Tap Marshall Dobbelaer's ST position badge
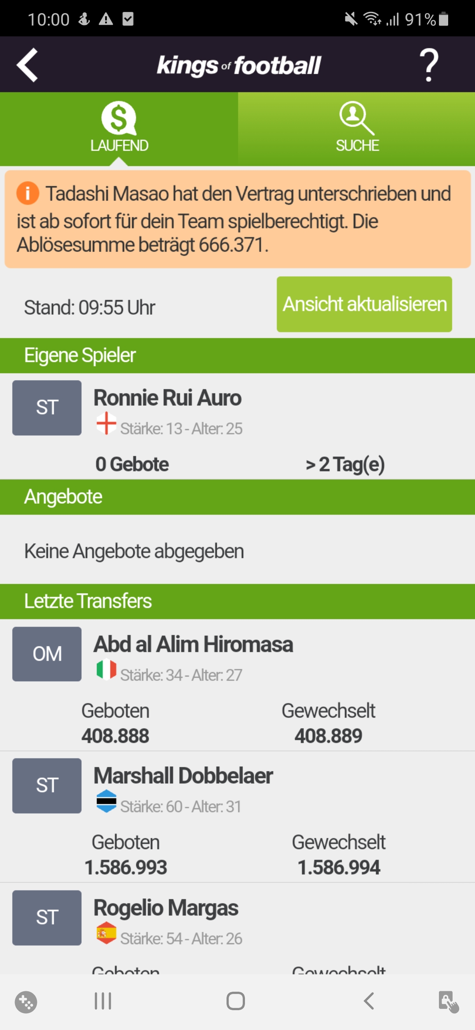This screenshot has height=1030, width=475. point(47,786)
